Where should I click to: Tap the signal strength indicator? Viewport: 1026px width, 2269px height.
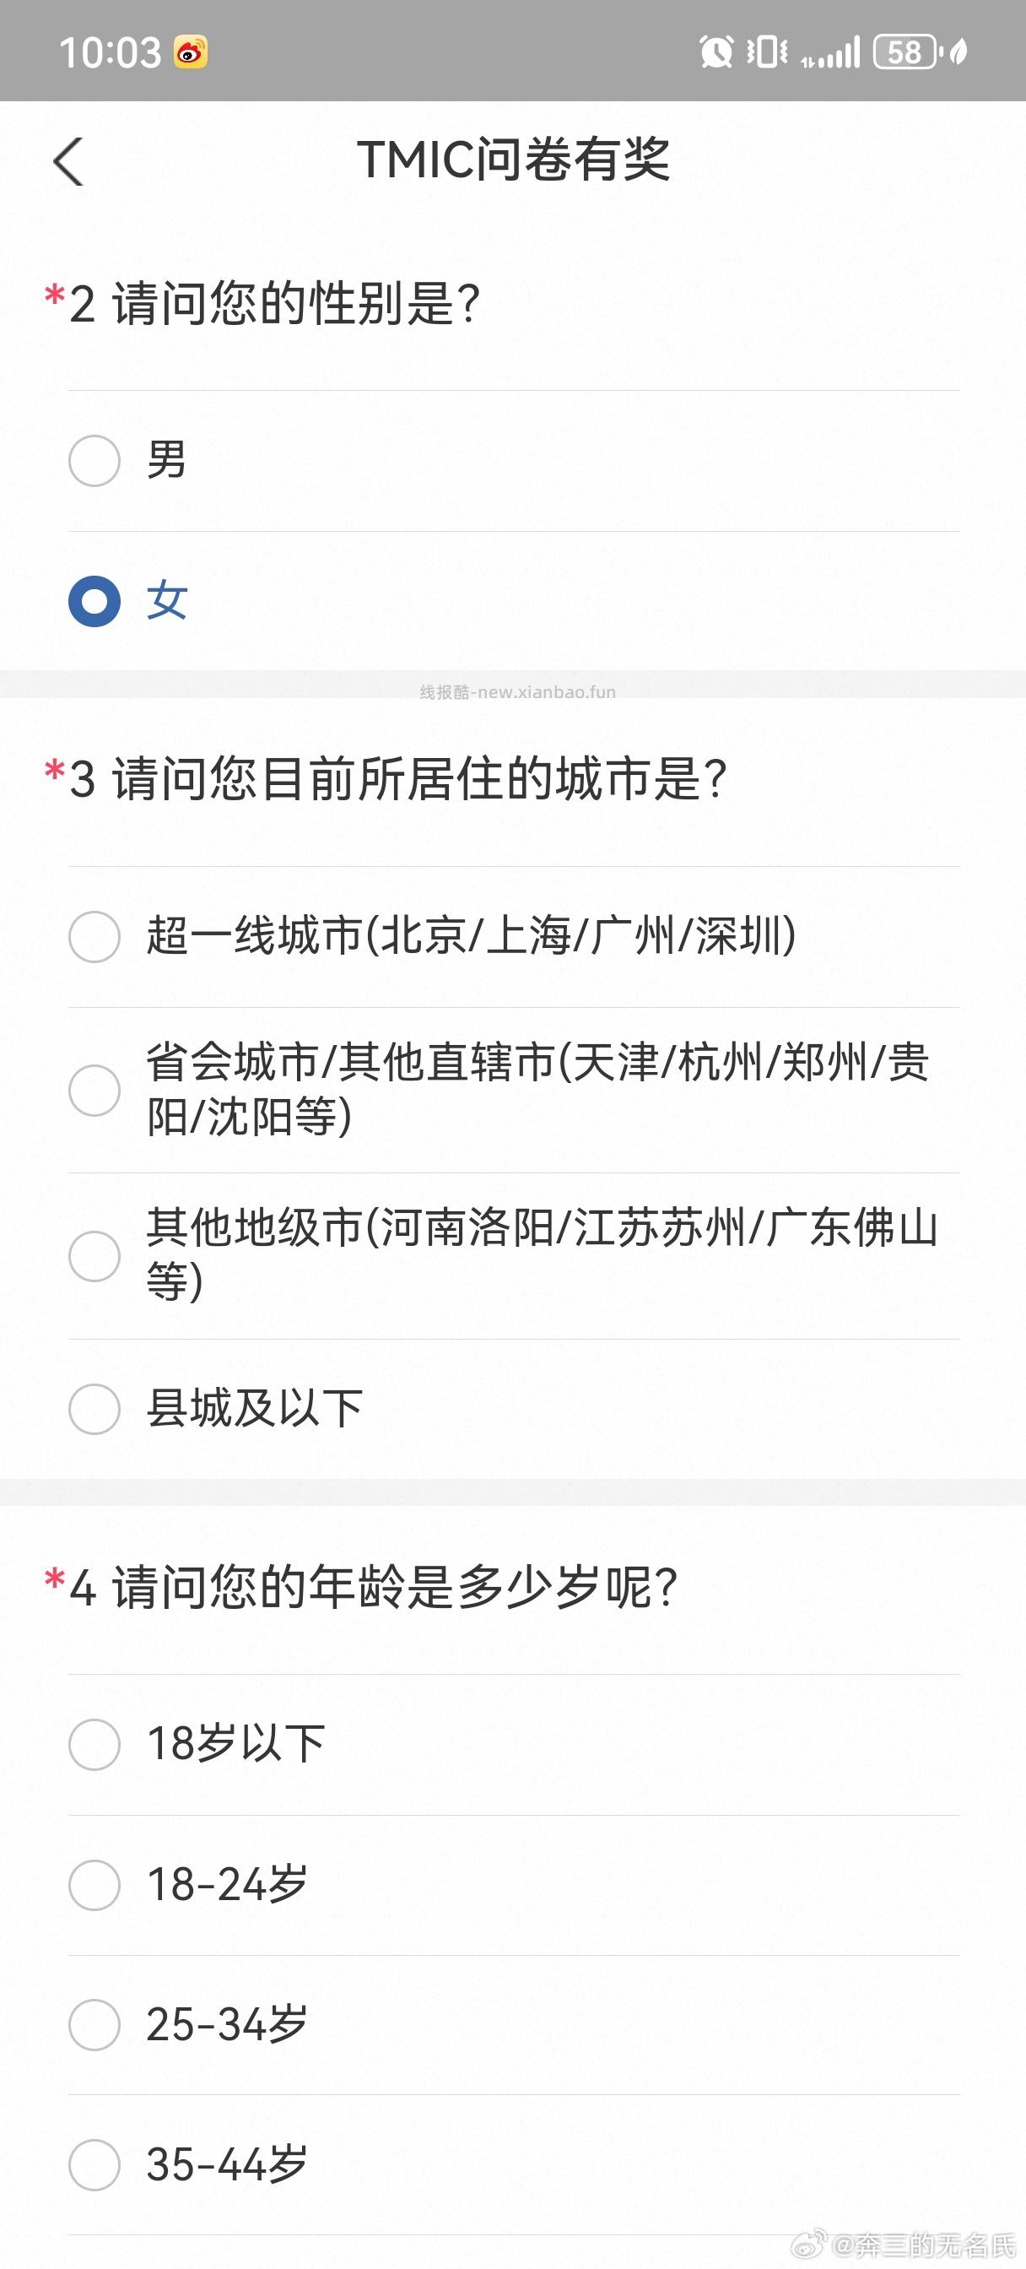coord(830,54)
